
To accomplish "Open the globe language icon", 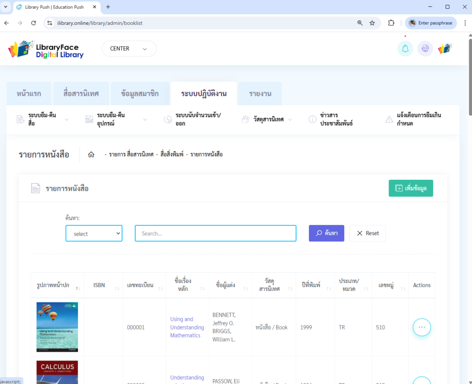I will point(425,48).
